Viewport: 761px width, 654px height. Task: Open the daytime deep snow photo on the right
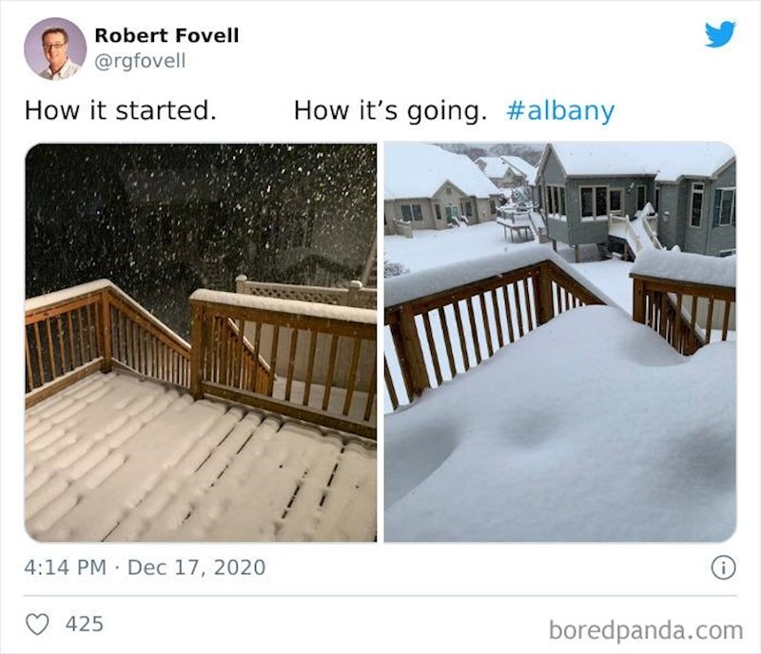(x=559, y=342)
